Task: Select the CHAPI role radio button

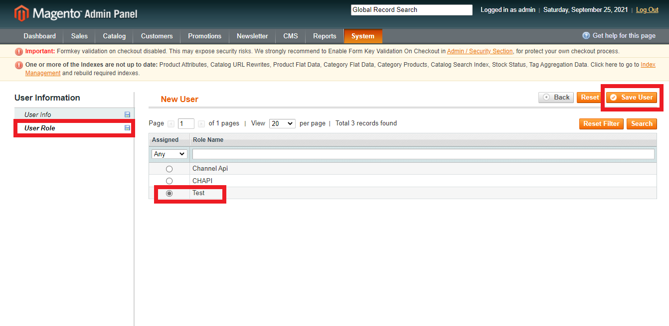Action: [x=169, y=181]
